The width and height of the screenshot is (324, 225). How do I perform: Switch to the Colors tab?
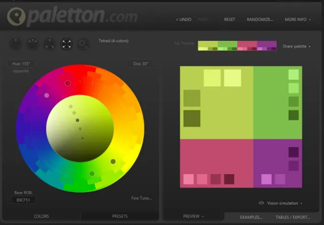pyautogui.click(x=41, y=216)
